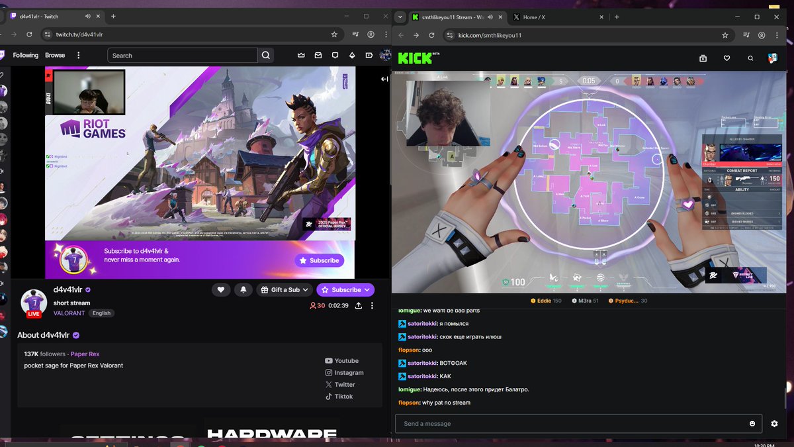Image resolution: width=794 pixels, height=447 pixels.
Task: Click the Twitch search magnifier button
Action: 266,56
